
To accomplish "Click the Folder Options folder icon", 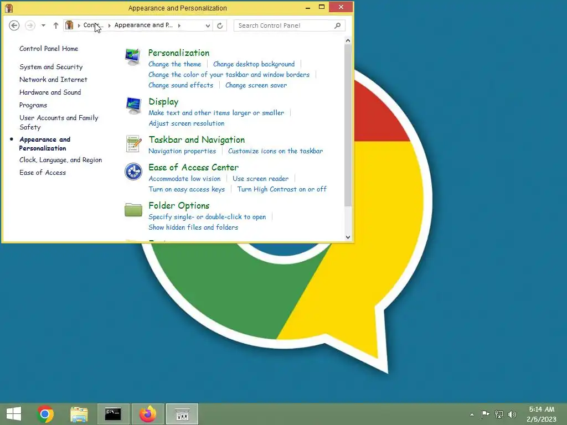I will 133,209.
